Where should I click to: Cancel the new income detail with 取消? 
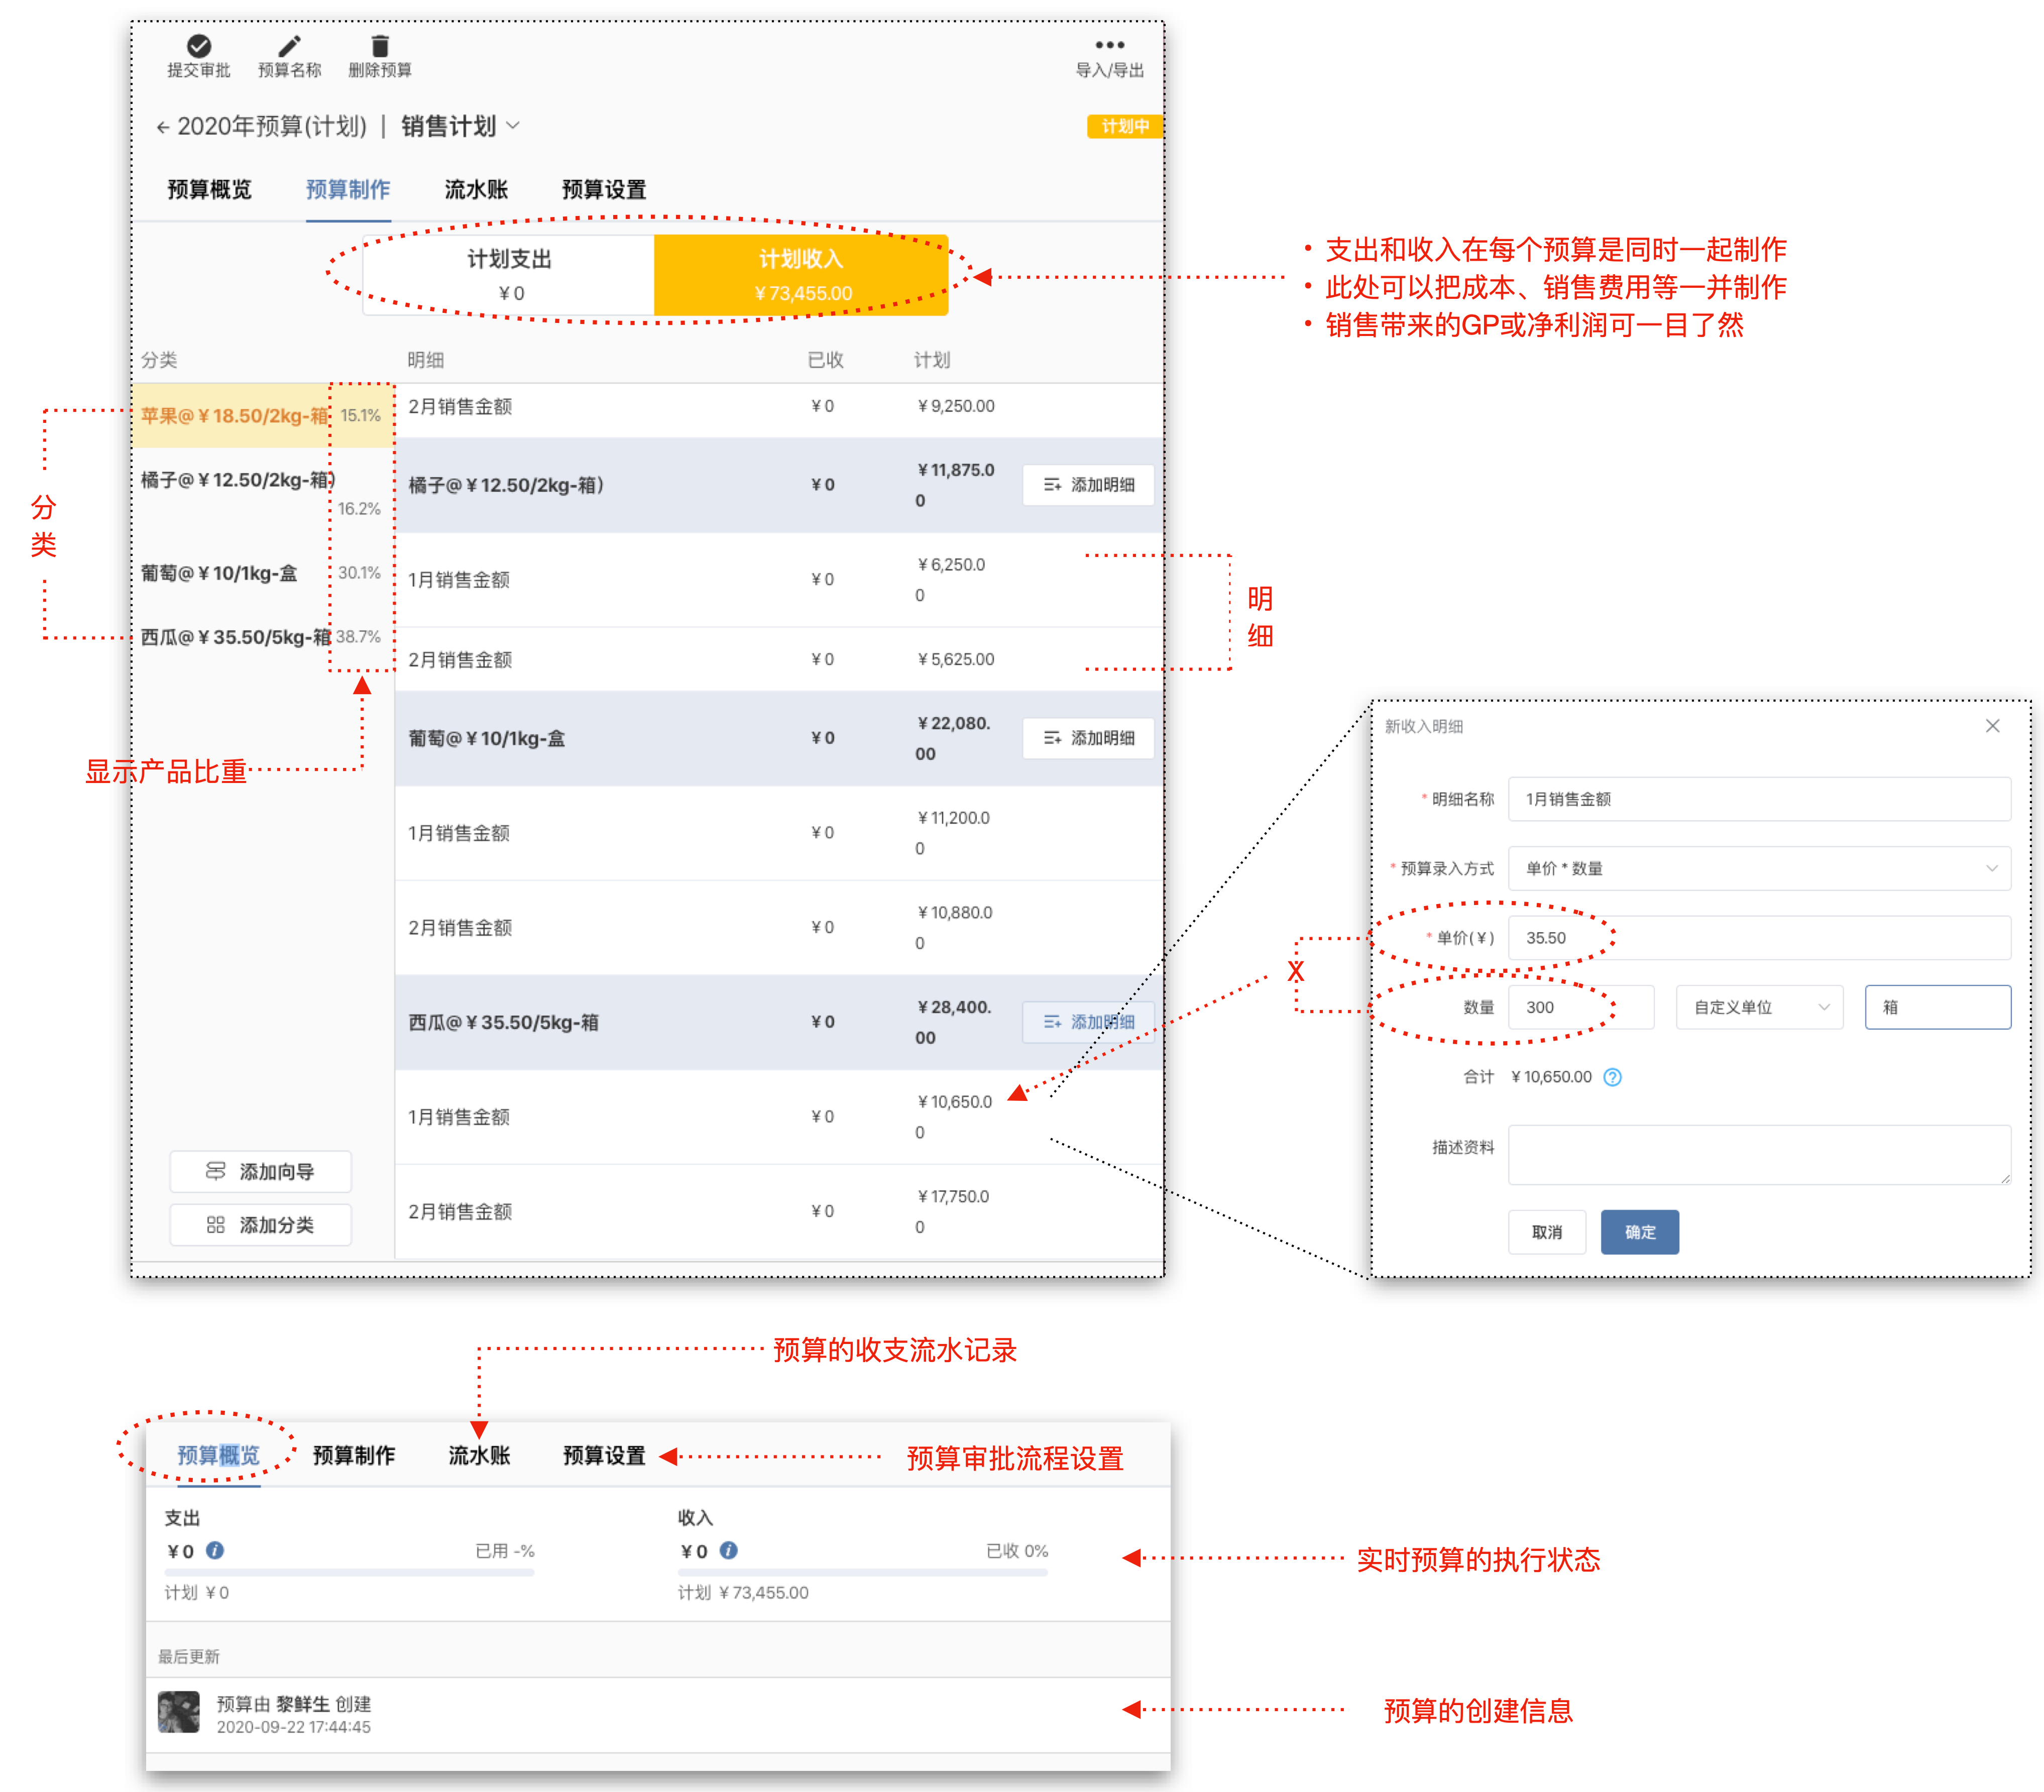pos(1547,1232)
